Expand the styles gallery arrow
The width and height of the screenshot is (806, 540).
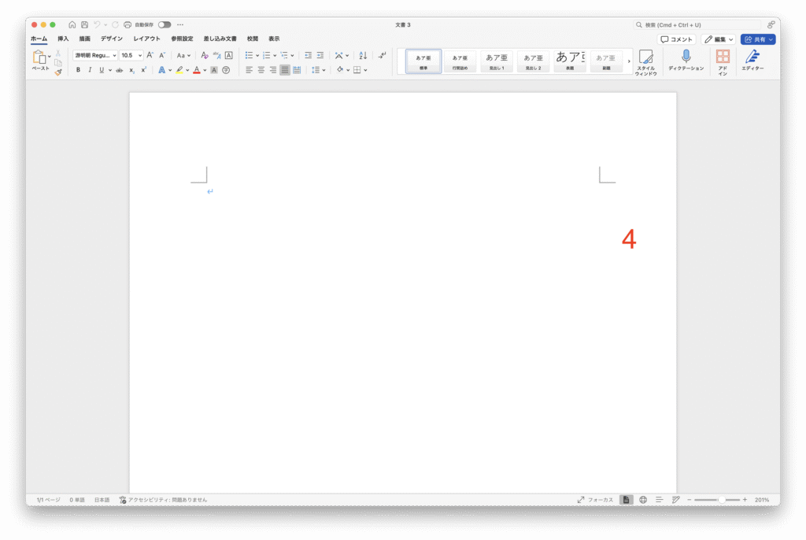pos(629,61)
